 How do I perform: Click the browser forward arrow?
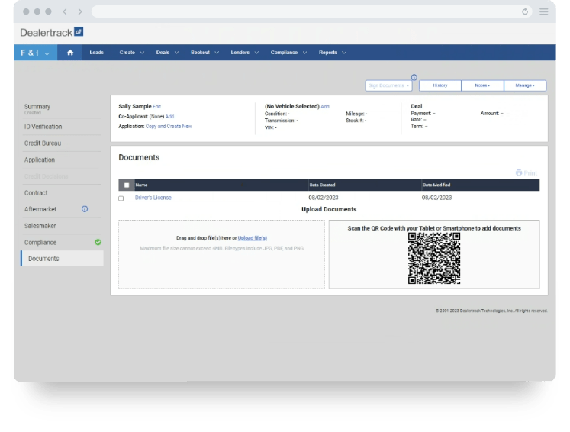80,11
